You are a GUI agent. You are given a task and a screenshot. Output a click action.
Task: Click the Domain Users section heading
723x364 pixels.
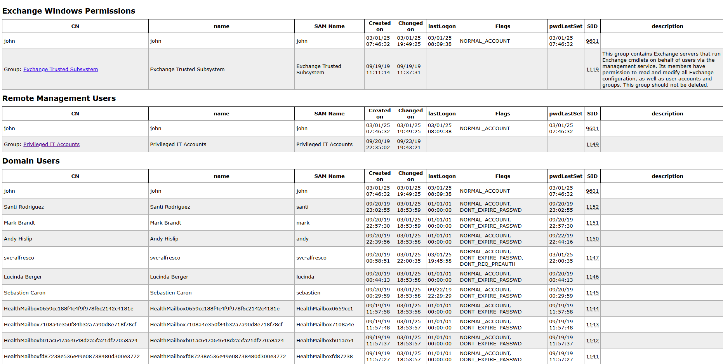coord(31,161)
